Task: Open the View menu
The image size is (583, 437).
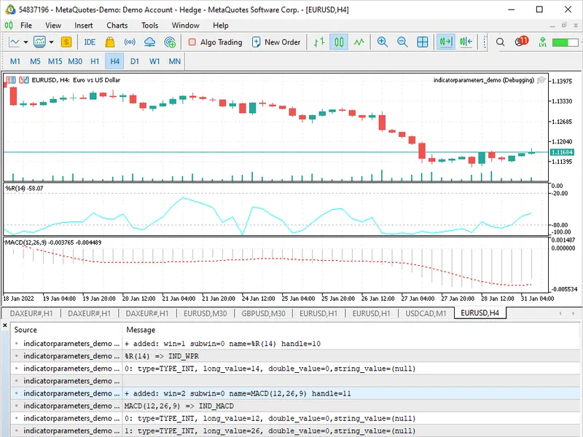Action: tap(53, 25)
